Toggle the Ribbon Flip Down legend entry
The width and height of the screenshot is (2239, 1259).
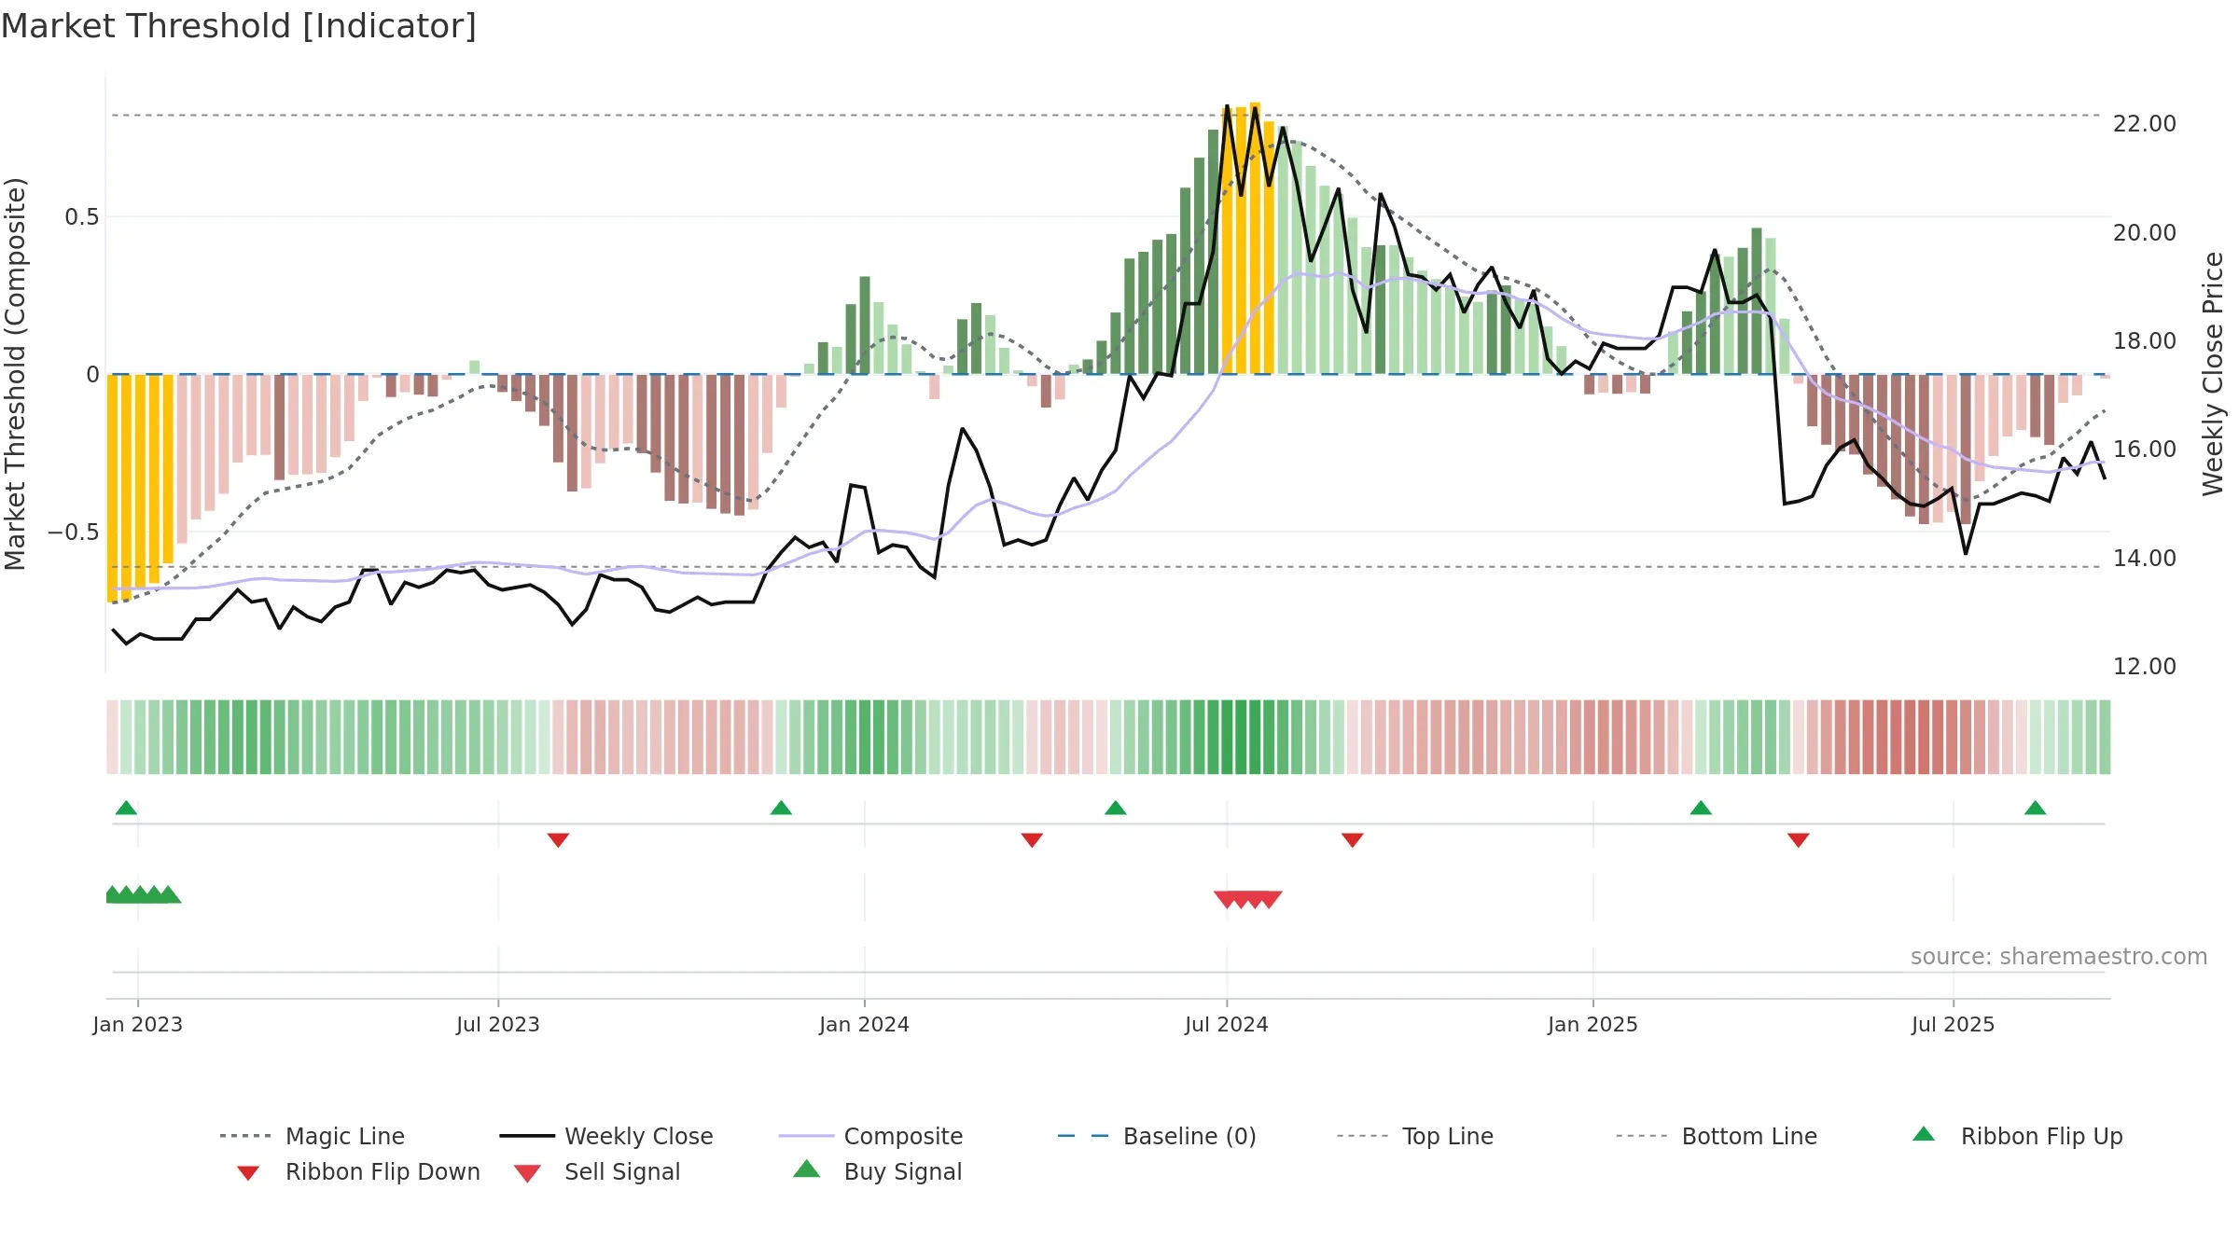[358, 1171]
